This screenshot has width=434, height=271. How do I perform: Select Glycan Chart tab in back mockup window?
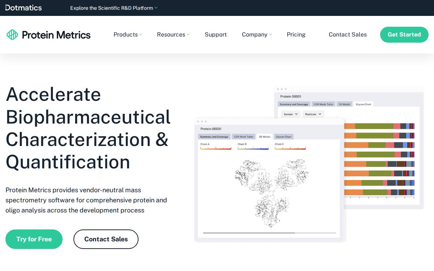pos(363,104)
